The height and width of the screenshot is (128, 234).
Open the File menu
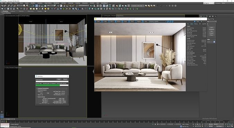[2, 3]
